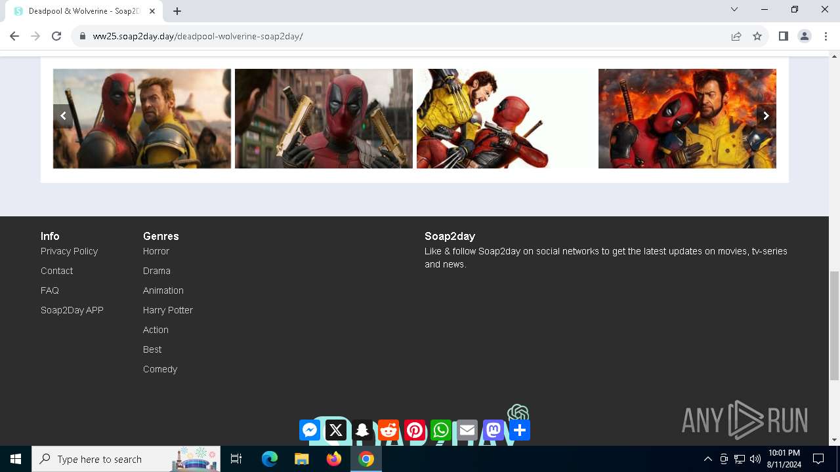Click the page vertical scrollbar thumb
This screenshot has width=840, height=472.
[x=834, y=326]
